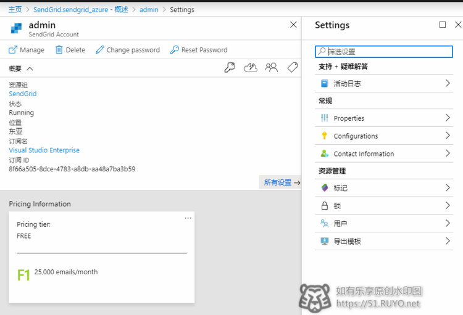Click the 锁 padlock icon
Image resolution: width=463 pixels, height=315 pixels.
pyautogui.click(x=324, y=205)
